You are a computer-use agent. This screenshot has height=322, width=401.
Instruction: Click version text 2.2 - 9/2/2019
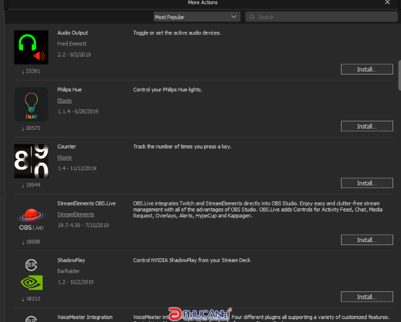pyautogui.click(x=74, y=55)
